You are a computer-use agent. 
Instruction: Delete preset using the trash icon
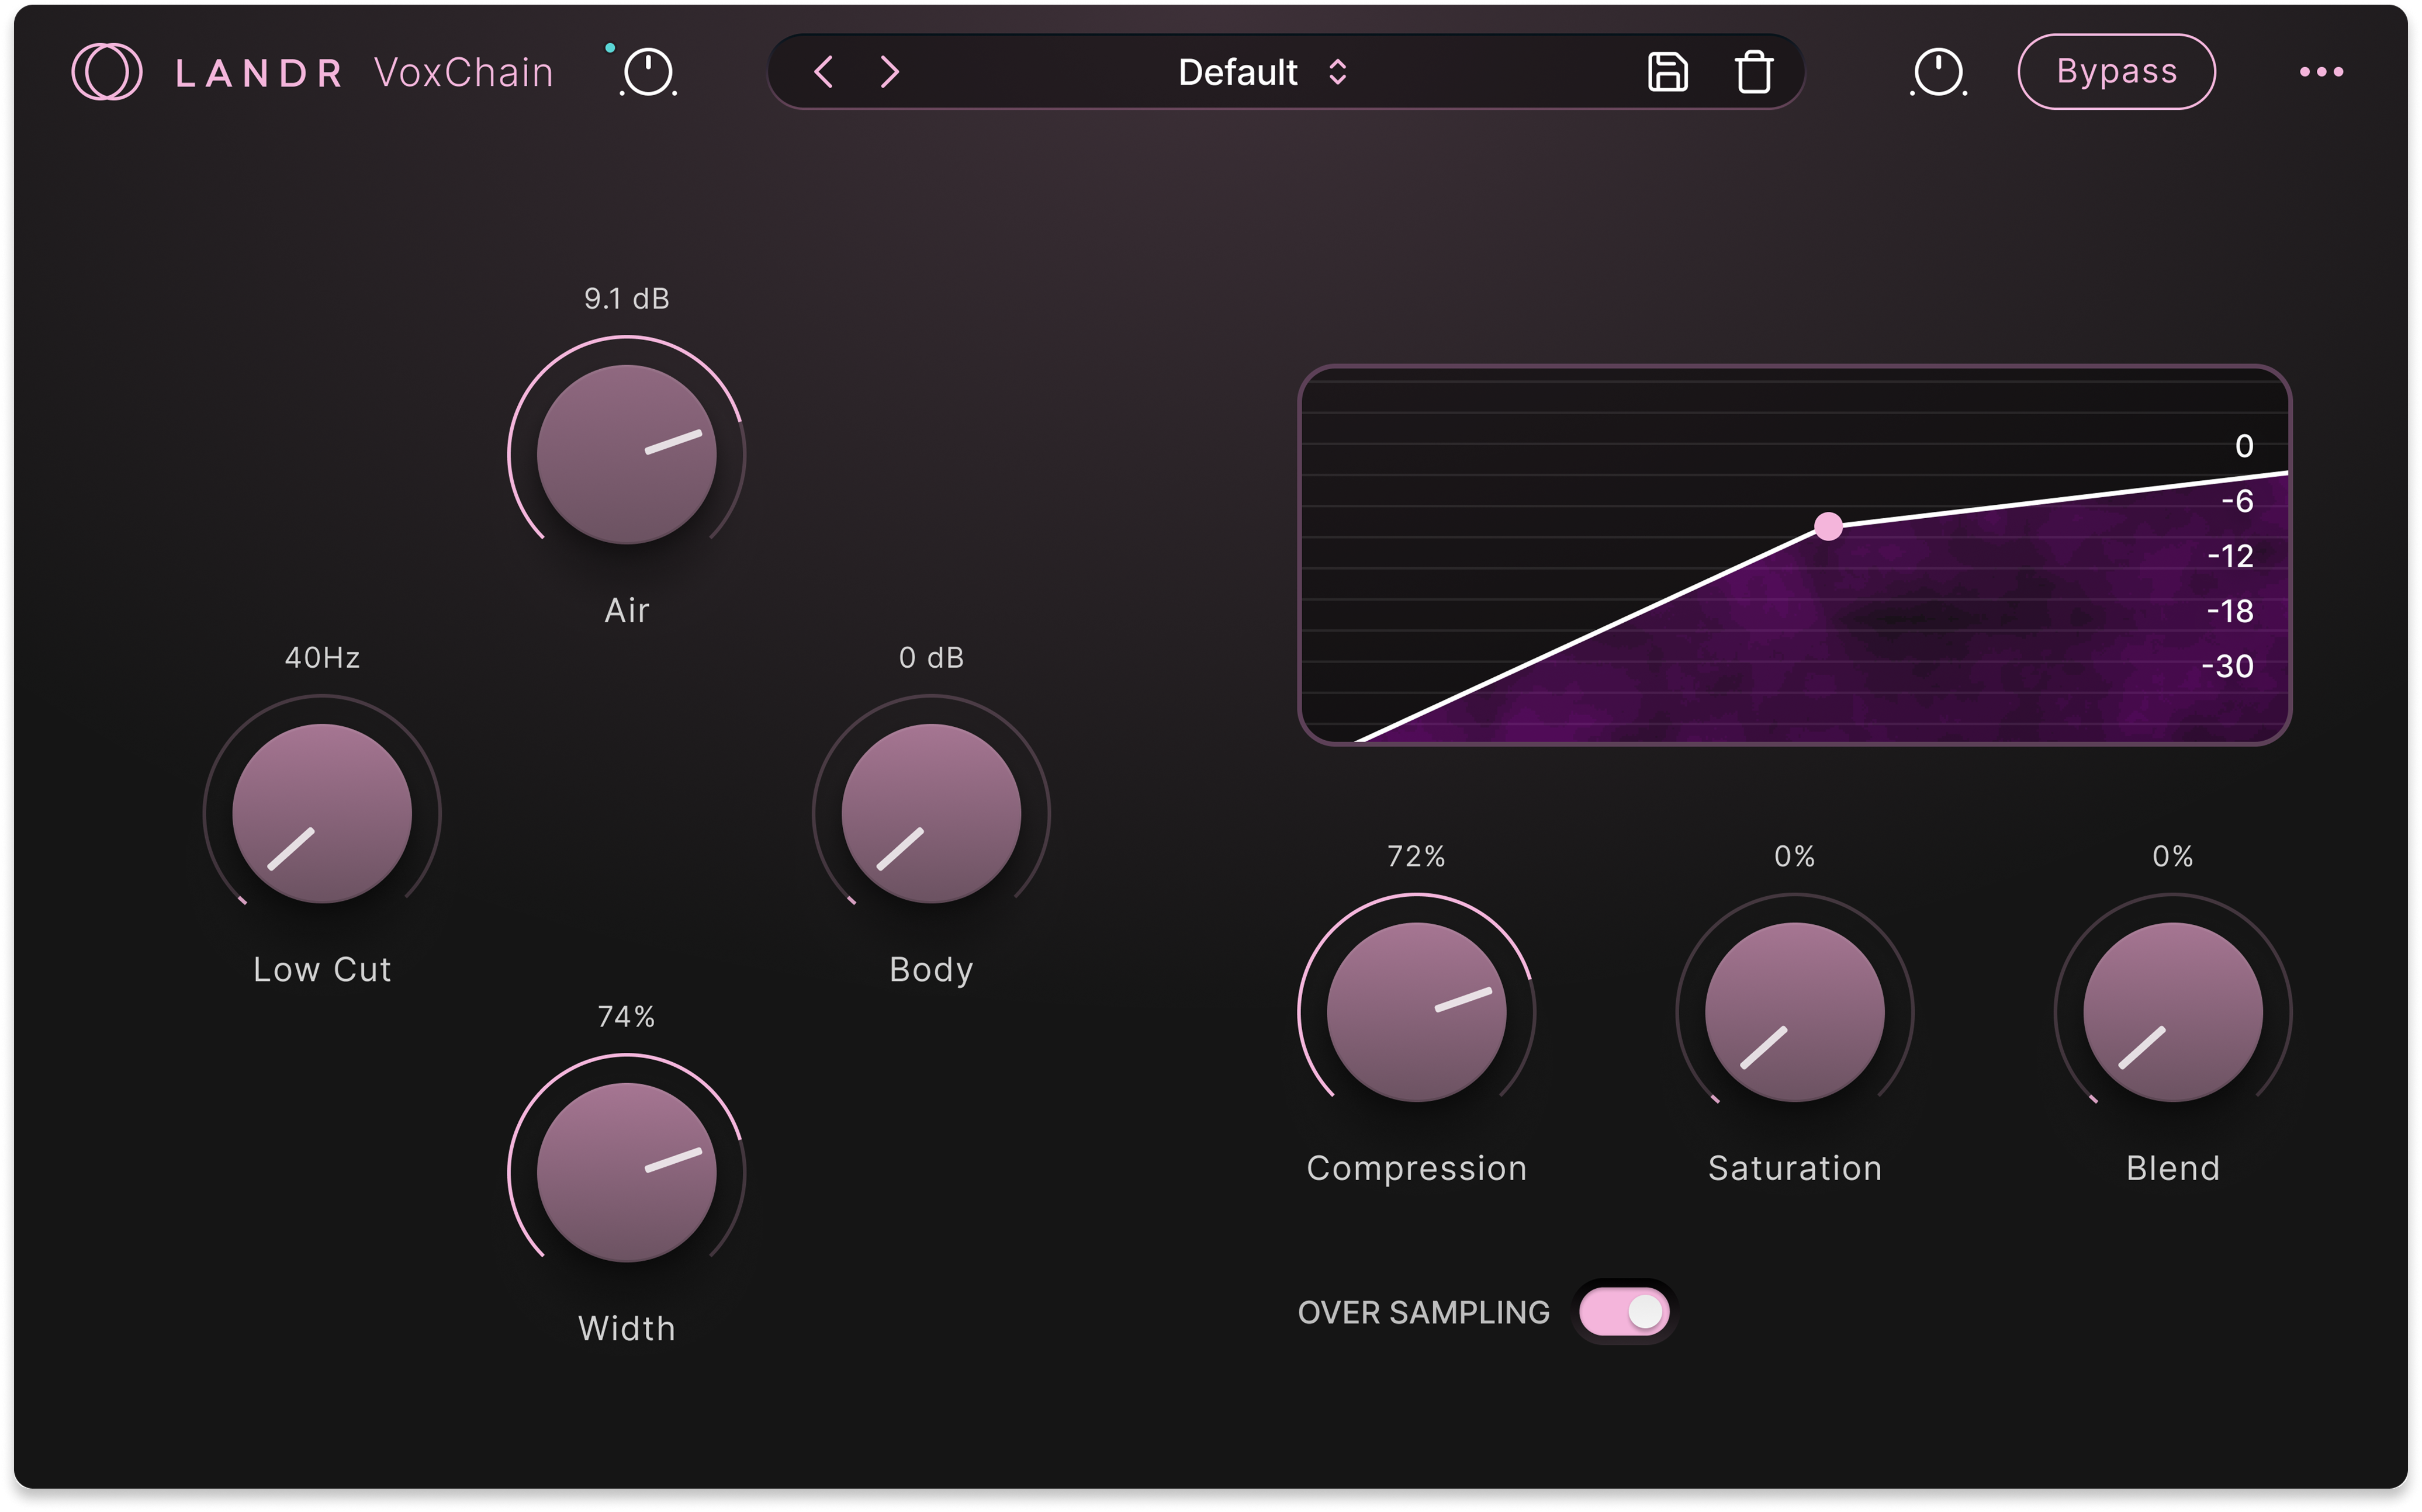click(x=1753, y=72)
